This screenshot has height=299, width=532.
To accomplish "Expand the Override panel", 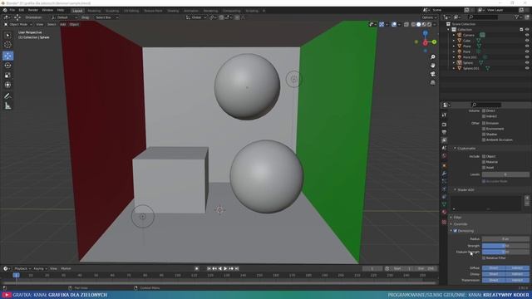I will pyautogui.click(x=451, y=224).
